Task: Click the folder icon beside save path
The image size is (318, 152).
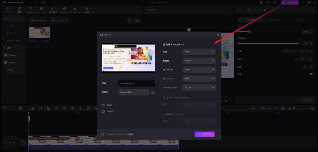Action: tap(153, 92)
